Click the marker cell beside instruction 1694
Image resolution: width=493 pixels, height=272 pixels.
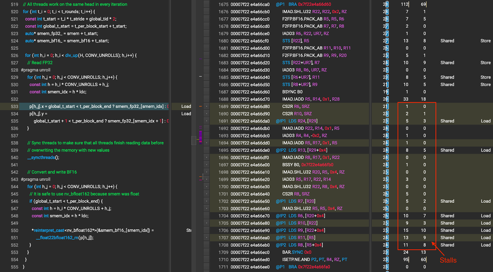pyautogui.click(x=206, y=143)
